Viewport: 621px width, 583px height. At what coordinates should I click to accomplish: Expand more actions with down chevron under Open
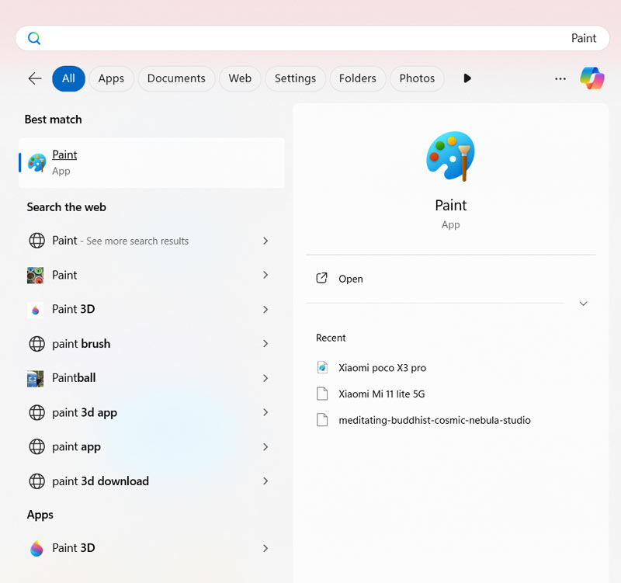583,304
